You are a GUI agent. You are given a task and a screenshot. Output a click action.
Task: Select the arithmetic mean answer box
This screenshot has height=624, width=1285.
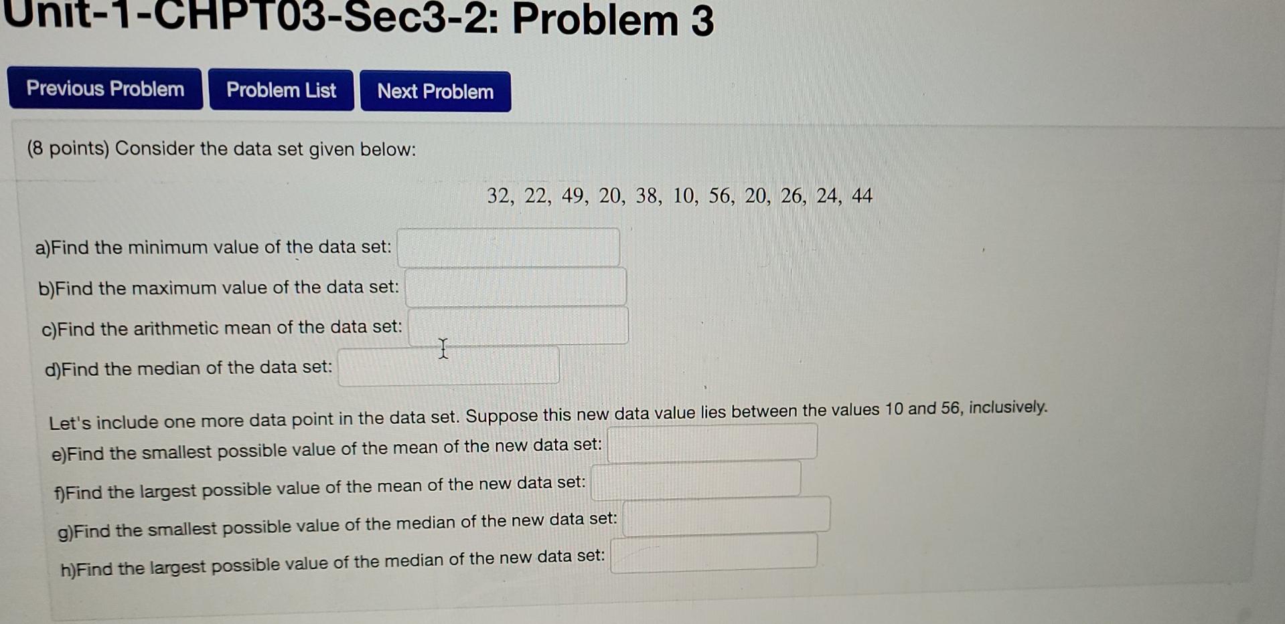519,327
